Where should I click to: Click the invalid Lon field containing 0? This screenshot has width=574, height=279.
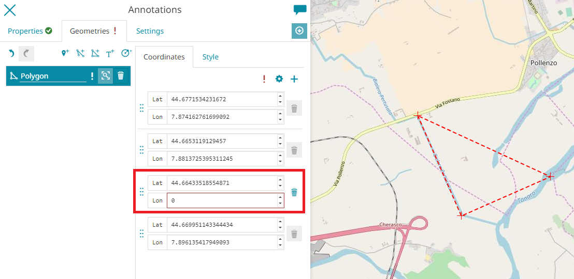pos(221,200)
